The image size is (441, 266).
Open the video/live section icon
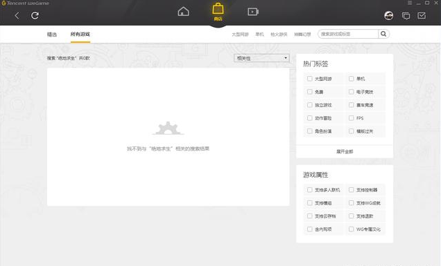point(253,12)
